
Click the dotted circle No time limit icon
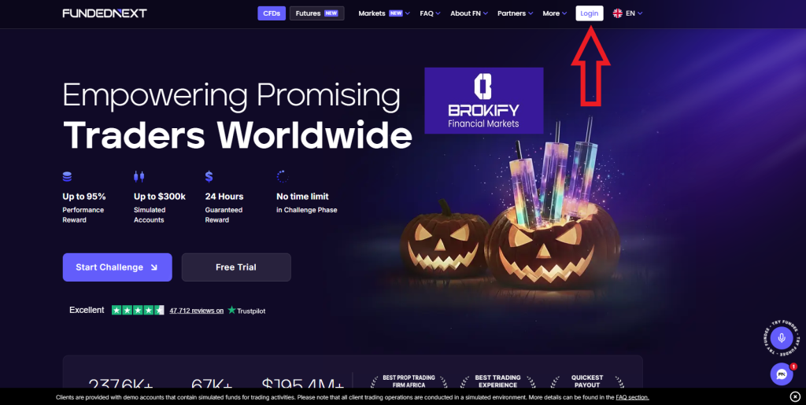[x=283, y=177]
